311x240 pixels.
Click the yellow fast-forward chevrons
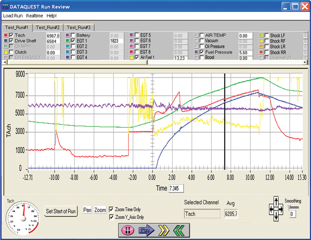tap(164, 230)
